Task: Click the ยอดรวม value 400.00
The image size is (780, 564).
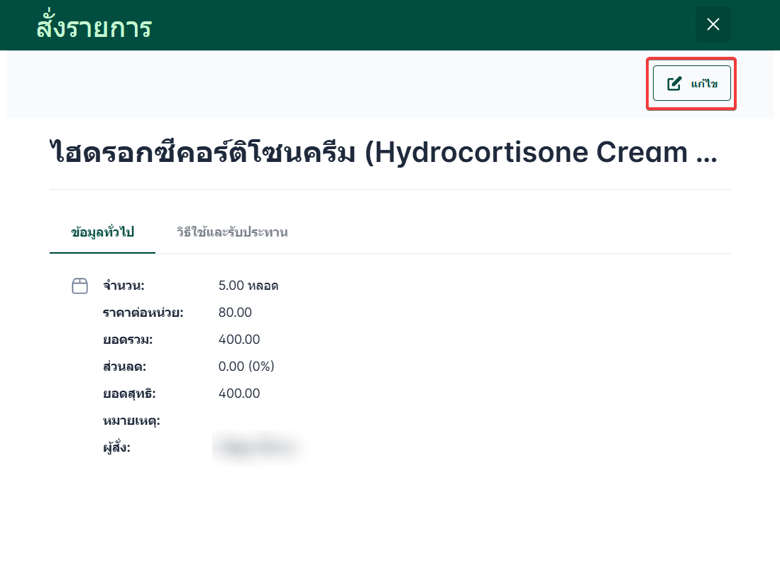Action: coord(238,340)
